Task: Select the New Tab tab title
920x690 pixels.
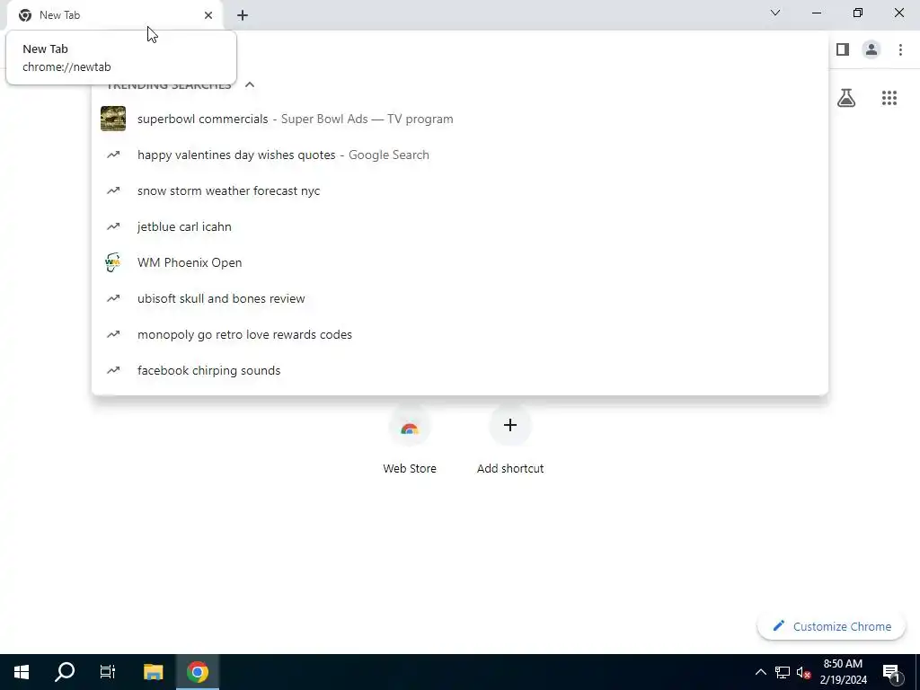Action: pyautogui.click(x=60, y=15)
